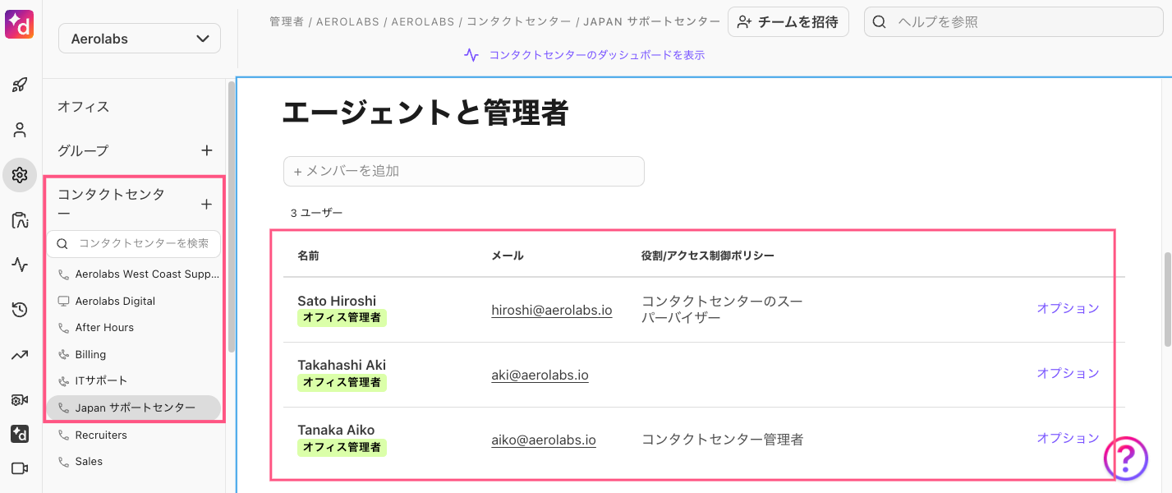Viewport: 1172px width, 493px height.
Task: Click the name Takahashi Aki
Action: [x=342, y=366]
